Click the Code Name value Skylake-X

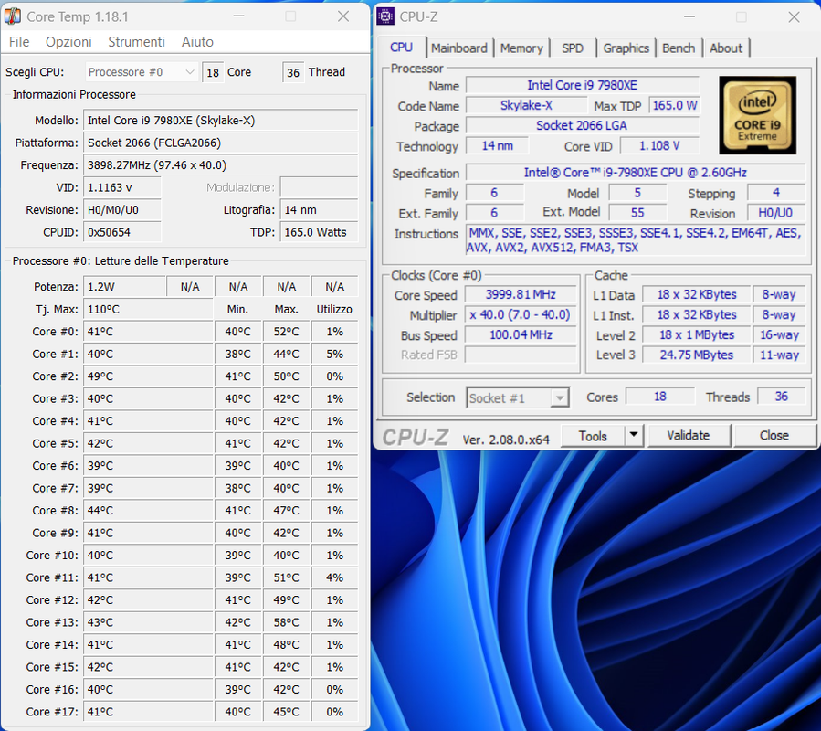coord(526,105)
